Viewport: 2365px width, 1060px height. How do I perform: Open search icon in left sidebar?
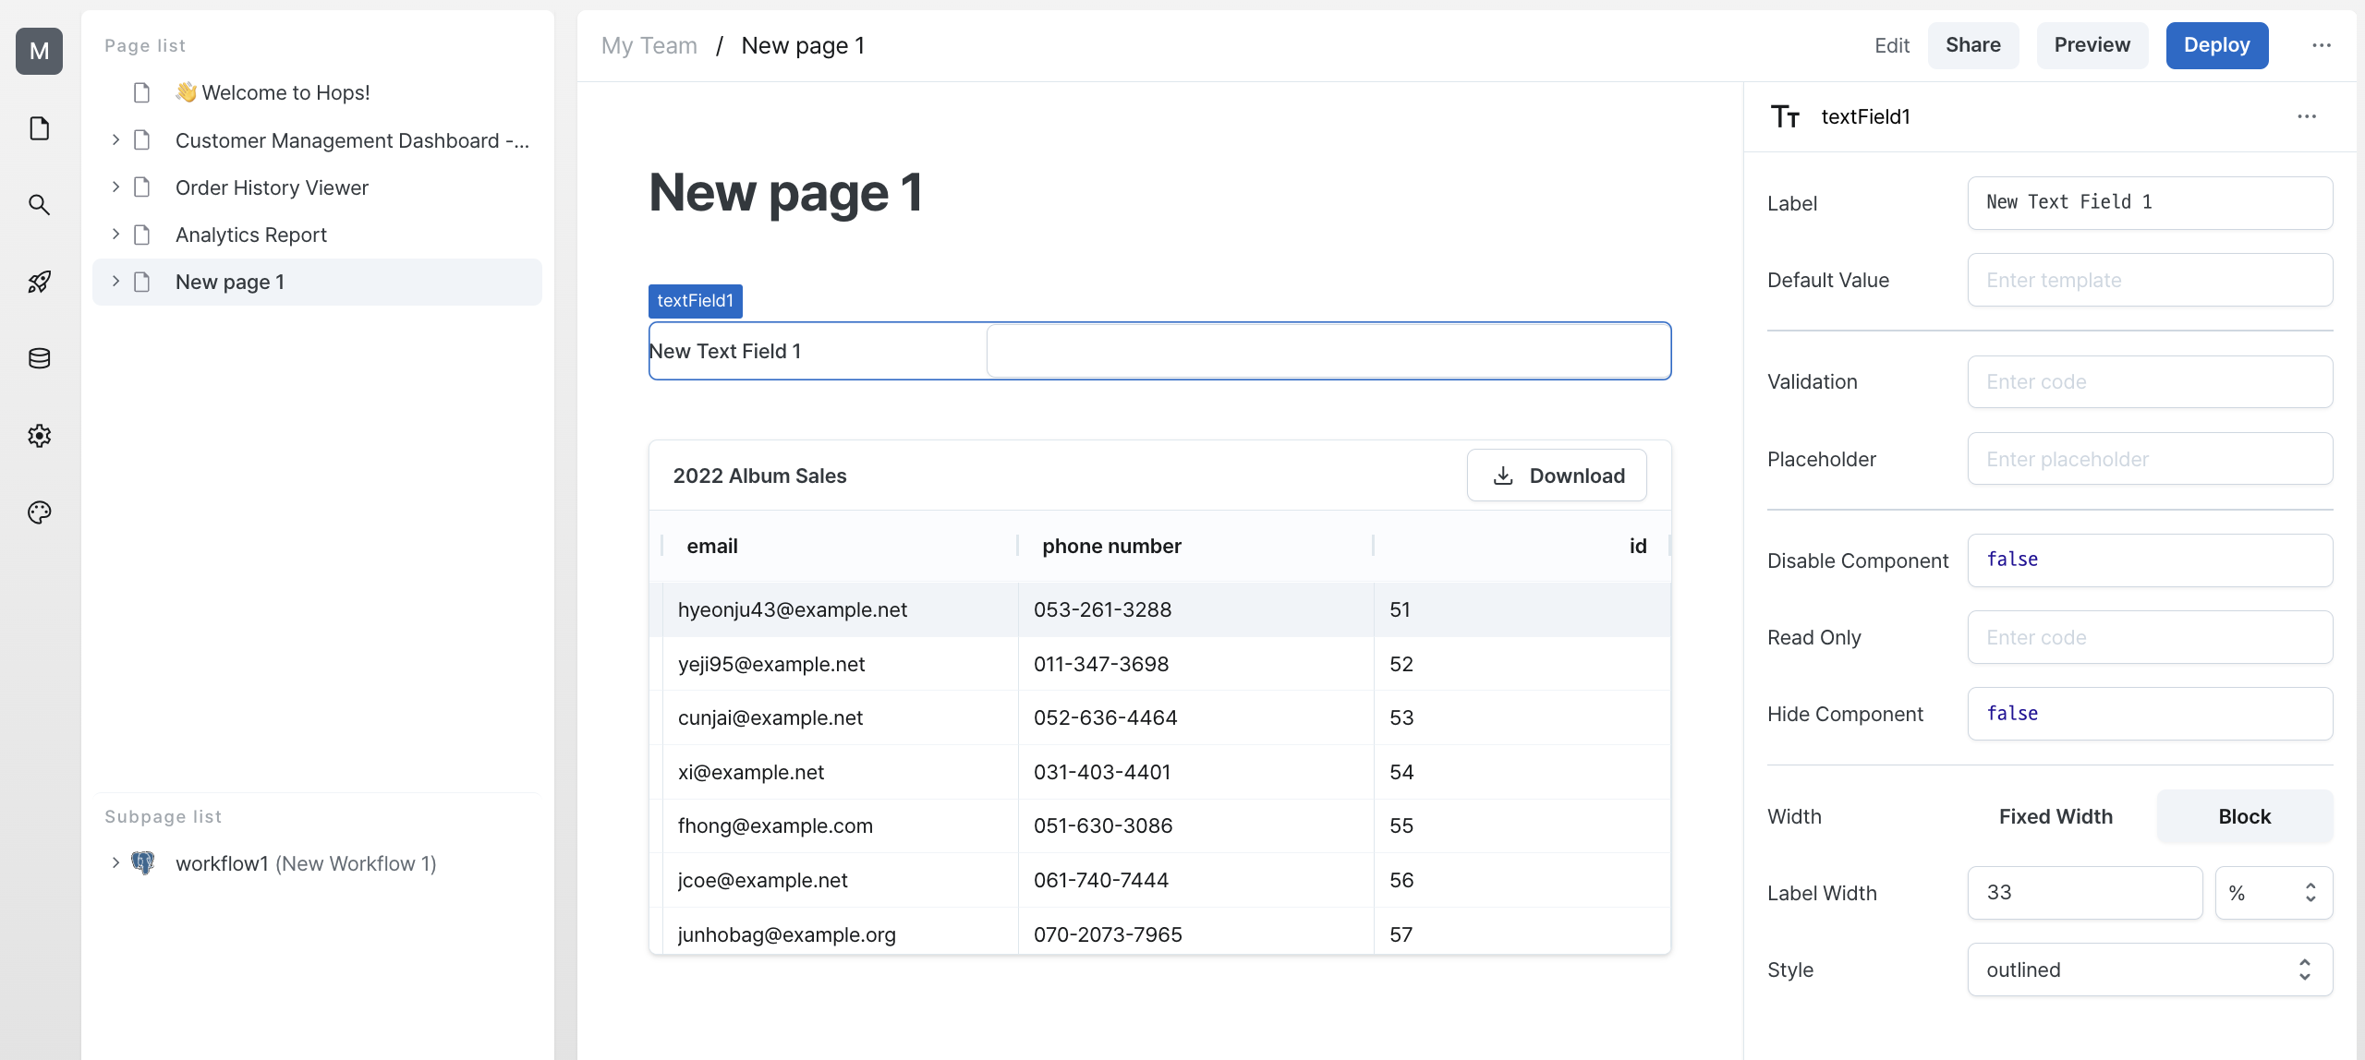pyautogui.click(x=39, y=205)
